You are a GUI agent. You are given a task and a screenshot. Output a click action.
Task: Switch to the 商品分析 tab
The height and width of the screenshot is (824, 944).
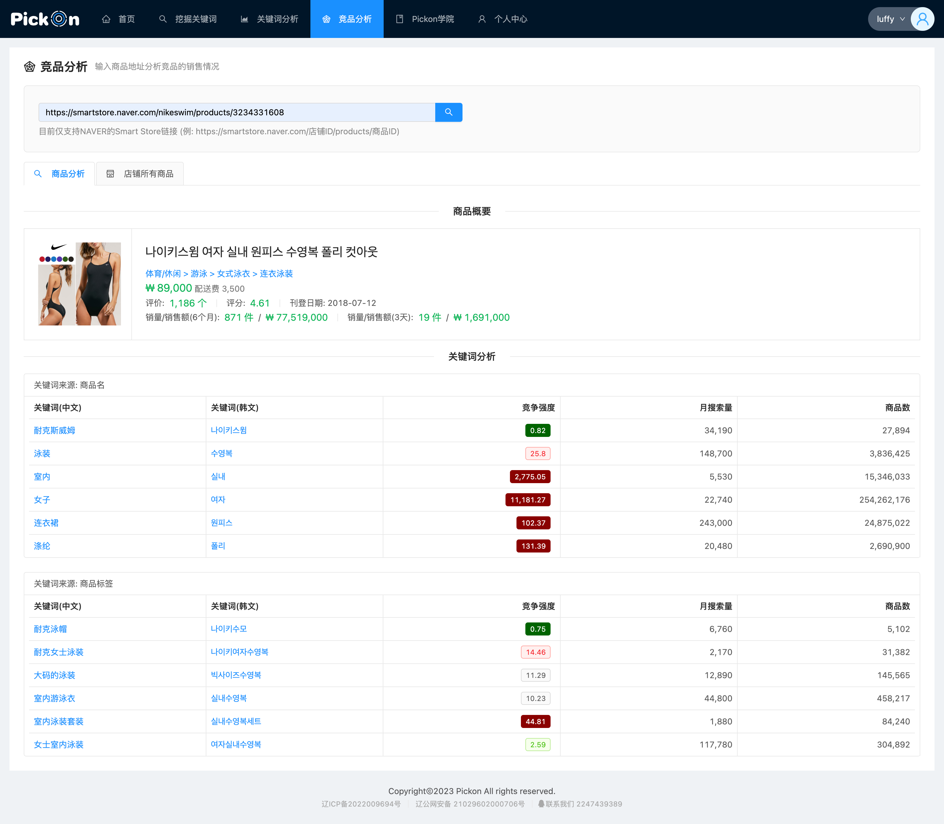tap(59, 174)
